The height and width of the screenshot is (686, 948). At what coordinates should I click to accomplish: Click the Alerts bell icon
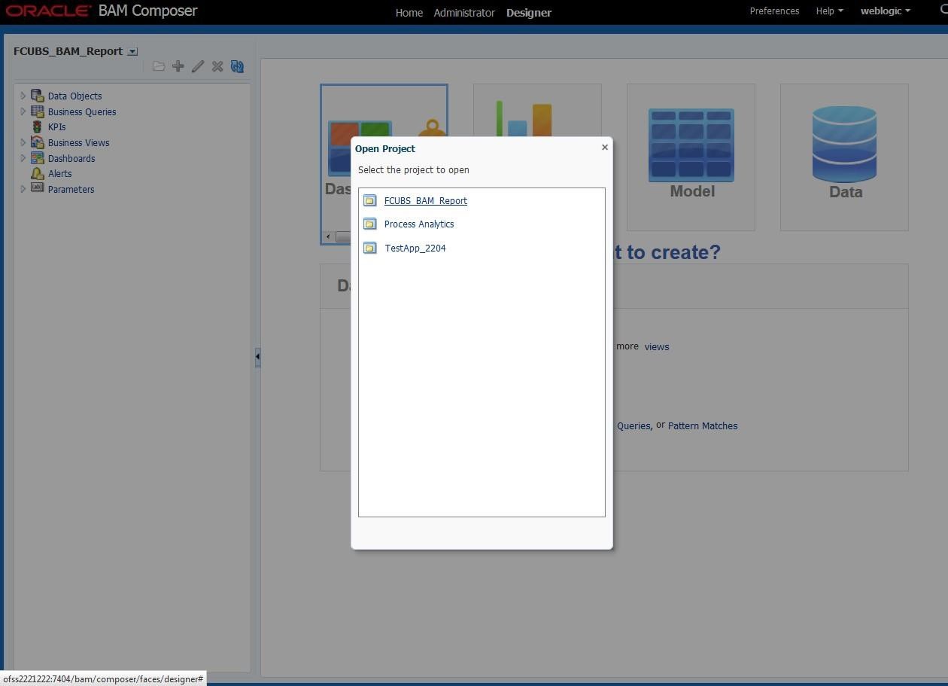click(x=37, y=173)
